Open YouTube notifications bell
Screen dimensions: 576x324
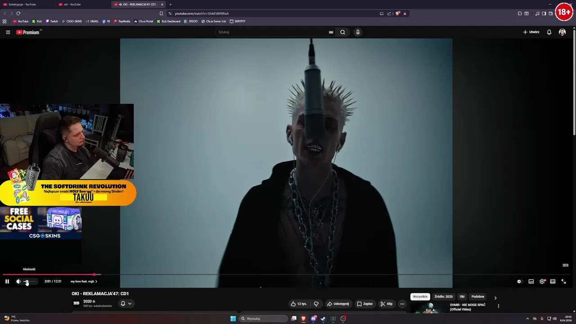click(549, 32)
